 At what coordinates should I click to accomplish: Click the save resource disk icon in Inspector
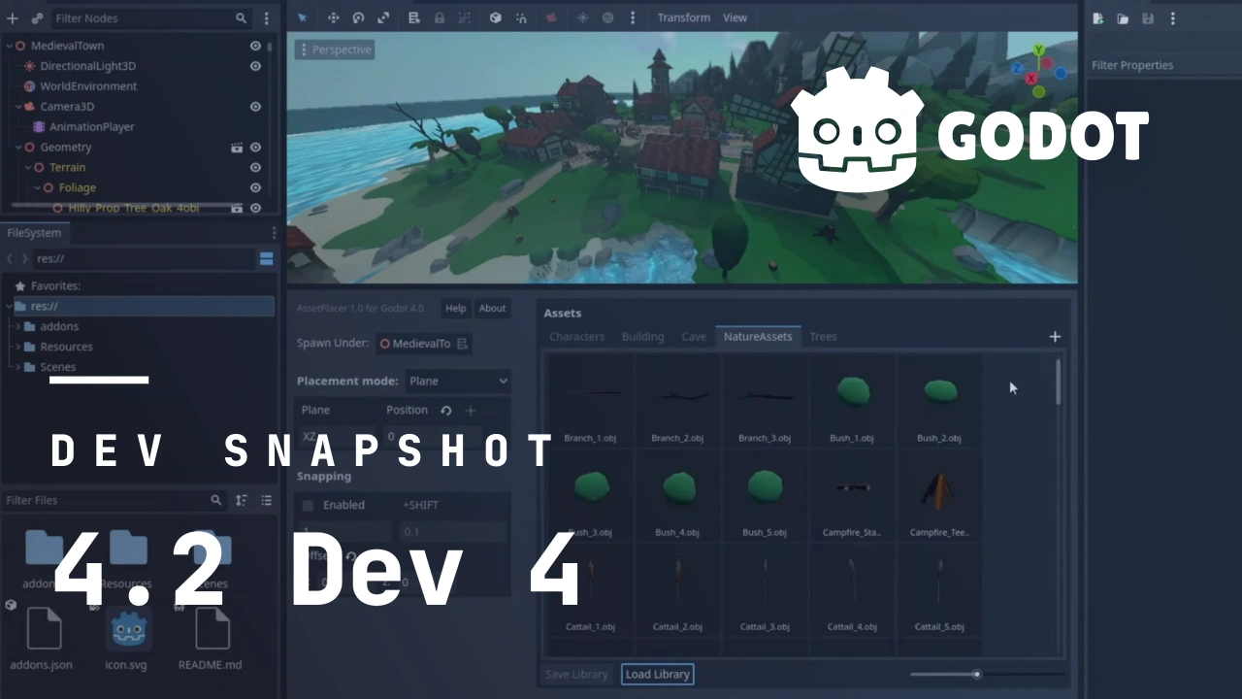pos(1148,18)
